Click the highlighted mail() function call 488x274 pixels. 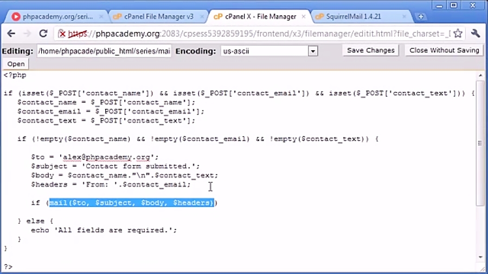coord(132,203)
